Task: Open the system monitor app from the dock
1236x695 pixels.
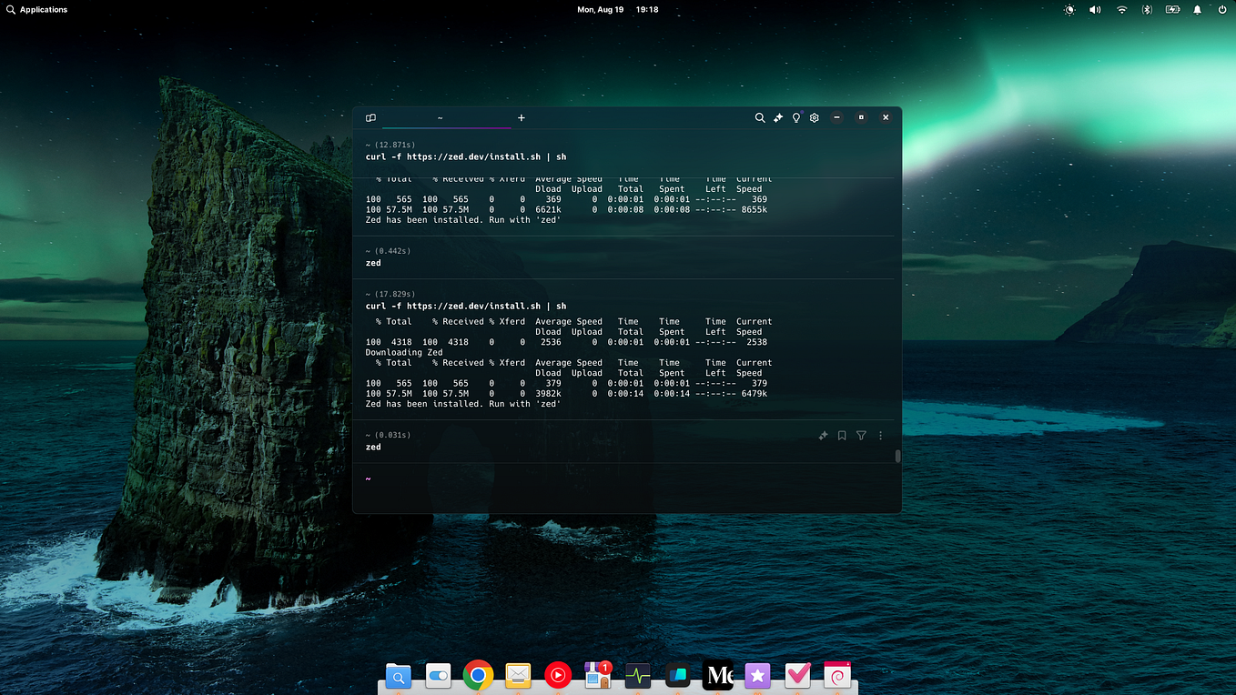Action: coord(637,675)
